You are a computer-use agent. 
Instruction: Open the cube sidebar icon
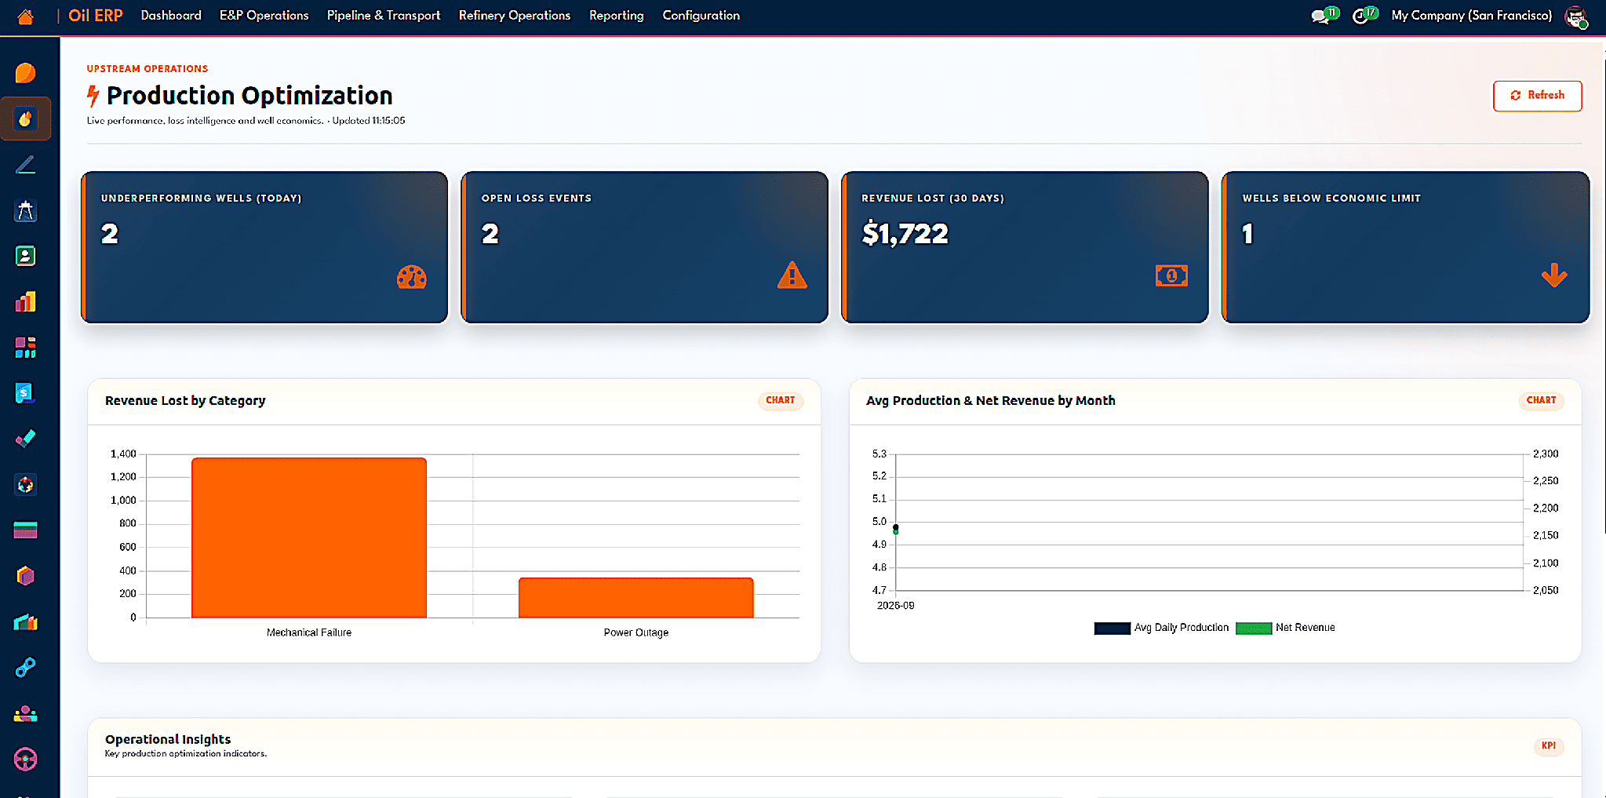tap(25, 576)
